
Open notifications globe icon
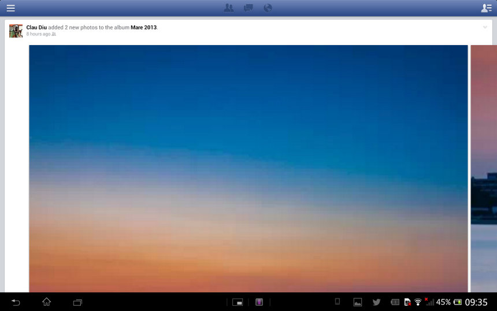pos(268,8)
